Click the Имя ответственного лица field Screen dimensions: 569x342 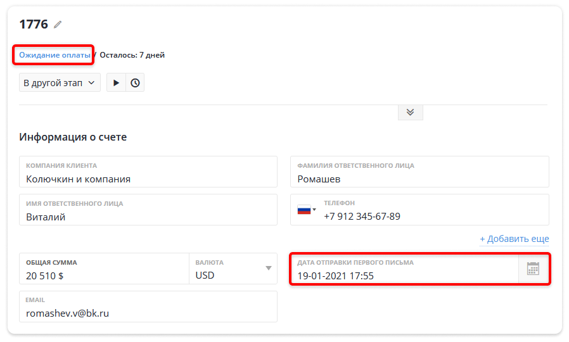coord(148,210)
